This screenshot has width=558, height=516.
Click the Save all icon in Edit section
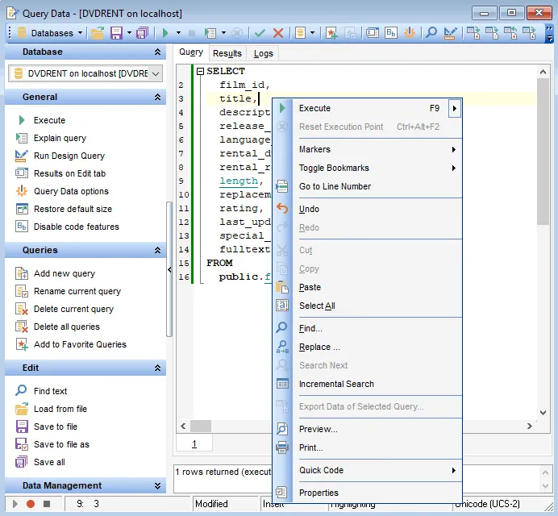tap(22, 462)
